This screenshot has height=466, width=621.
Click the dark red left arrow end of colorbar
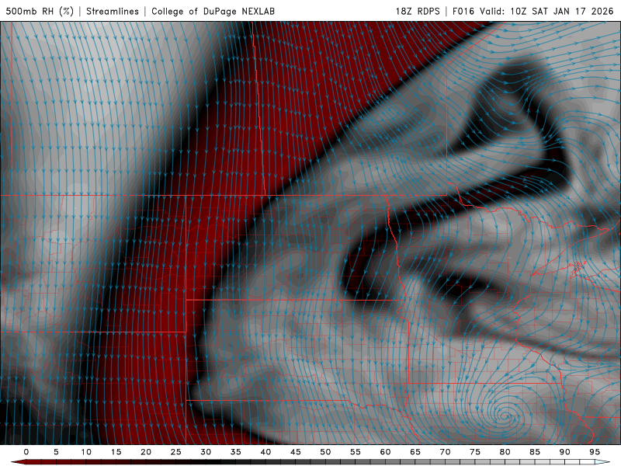[18, 462]
